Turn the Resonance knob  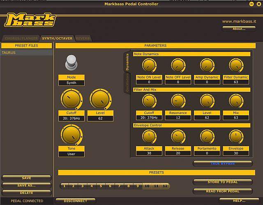click(178, 101)
